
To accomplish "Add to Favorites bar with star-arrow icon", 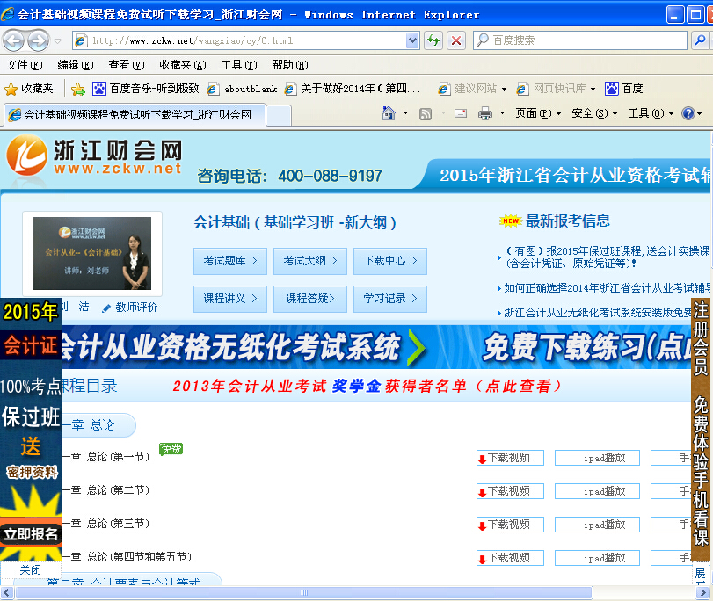I will 78,89.
